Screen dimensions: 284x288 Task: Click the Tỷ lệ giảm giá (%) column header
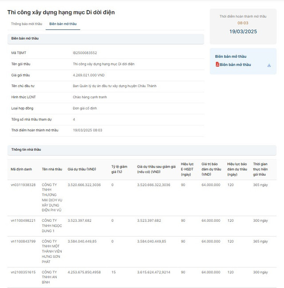click(x=119, y=169)
